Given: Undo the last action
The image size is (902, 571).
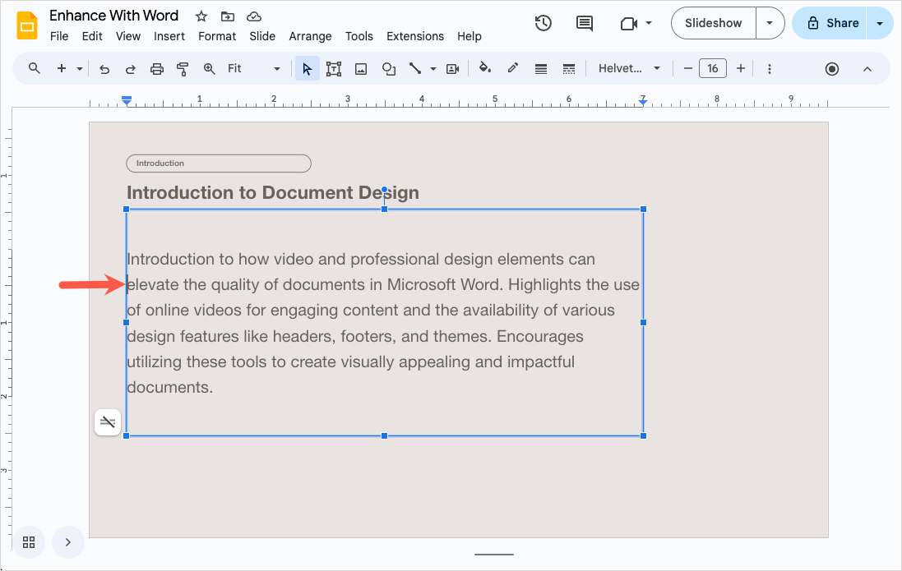Looking at the screenshot, I should point(104,69).
